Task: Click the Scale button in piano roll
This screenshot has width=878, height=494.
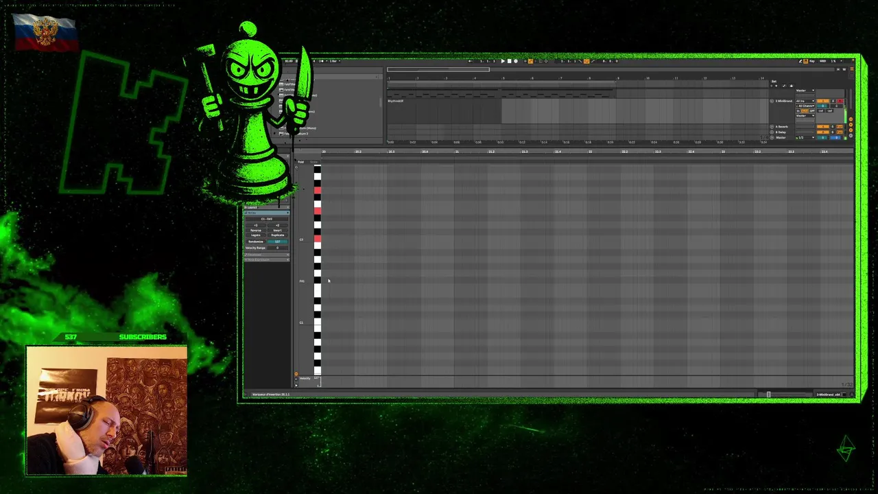Action: coord(313,162)
